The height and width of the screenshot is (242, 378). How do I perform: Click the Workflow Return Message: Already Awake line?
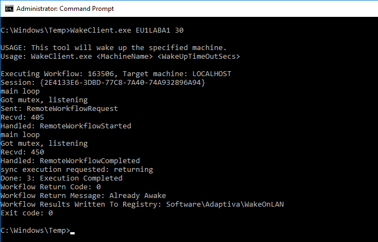point(83,196)
